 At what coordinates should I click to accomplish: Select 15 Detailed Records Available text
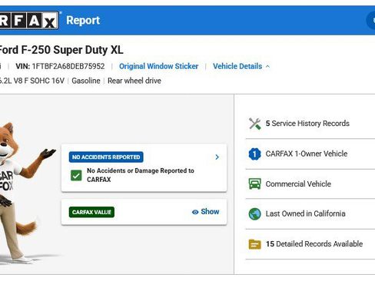[x=314, y=243]
